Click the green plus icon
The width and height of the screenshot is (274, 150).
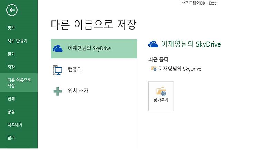pos(57,91)
